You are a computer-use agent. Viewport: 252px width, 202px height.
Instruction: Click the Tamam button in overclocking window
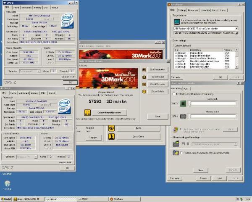203,178
